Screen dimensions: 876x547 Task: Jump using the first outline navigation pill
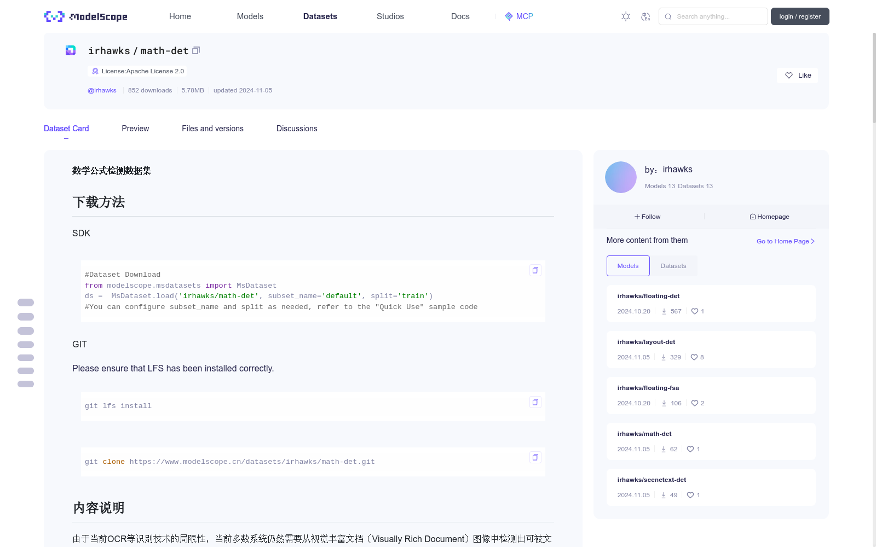point(26,302)
